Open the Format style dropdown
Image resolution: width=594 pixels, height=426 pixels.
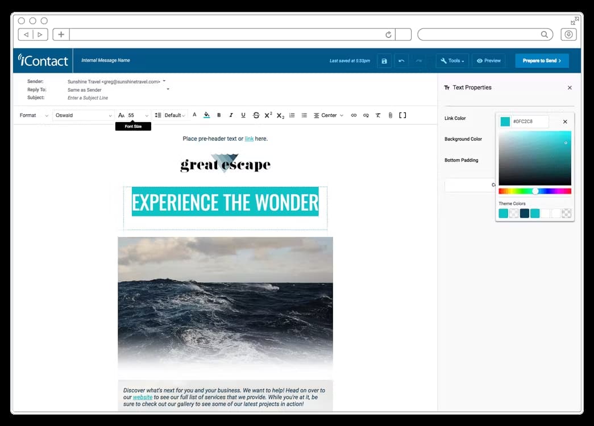(34, 115)
